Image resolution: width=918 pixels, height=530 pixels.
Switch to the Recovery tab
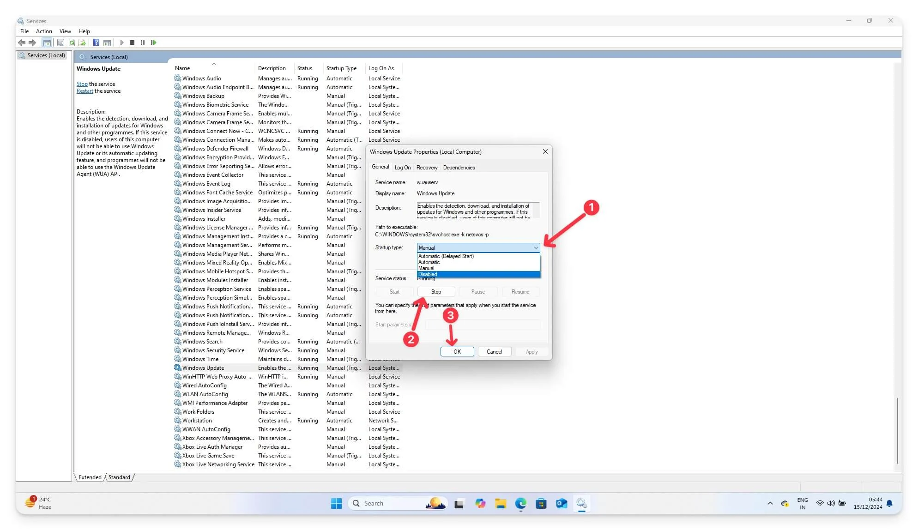pos(426,167)
